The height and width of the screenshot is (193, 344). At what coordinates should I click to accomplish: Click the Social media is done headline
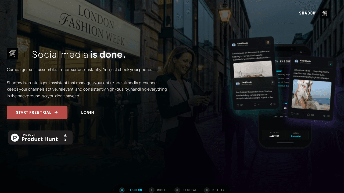click(x=79, y=54)
